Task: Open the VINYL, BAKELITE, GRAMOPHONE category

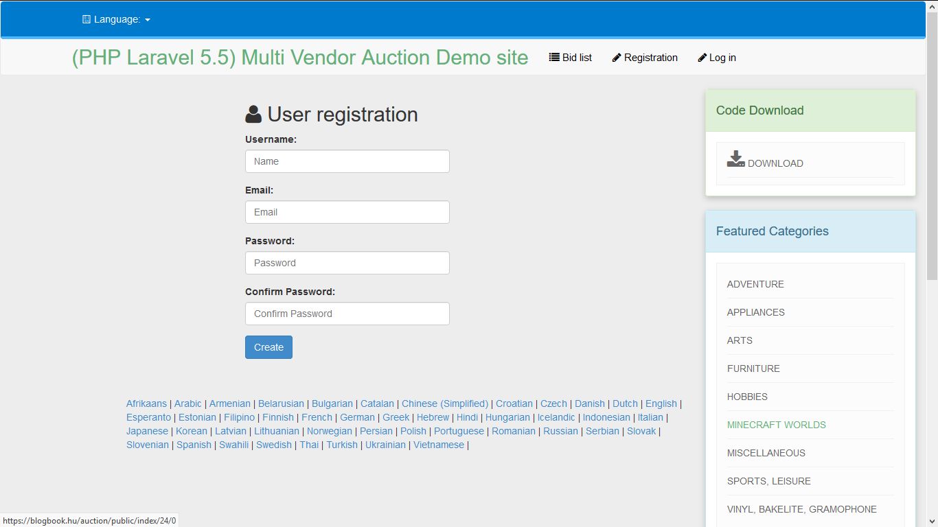Action: click(x=802, y=509)
